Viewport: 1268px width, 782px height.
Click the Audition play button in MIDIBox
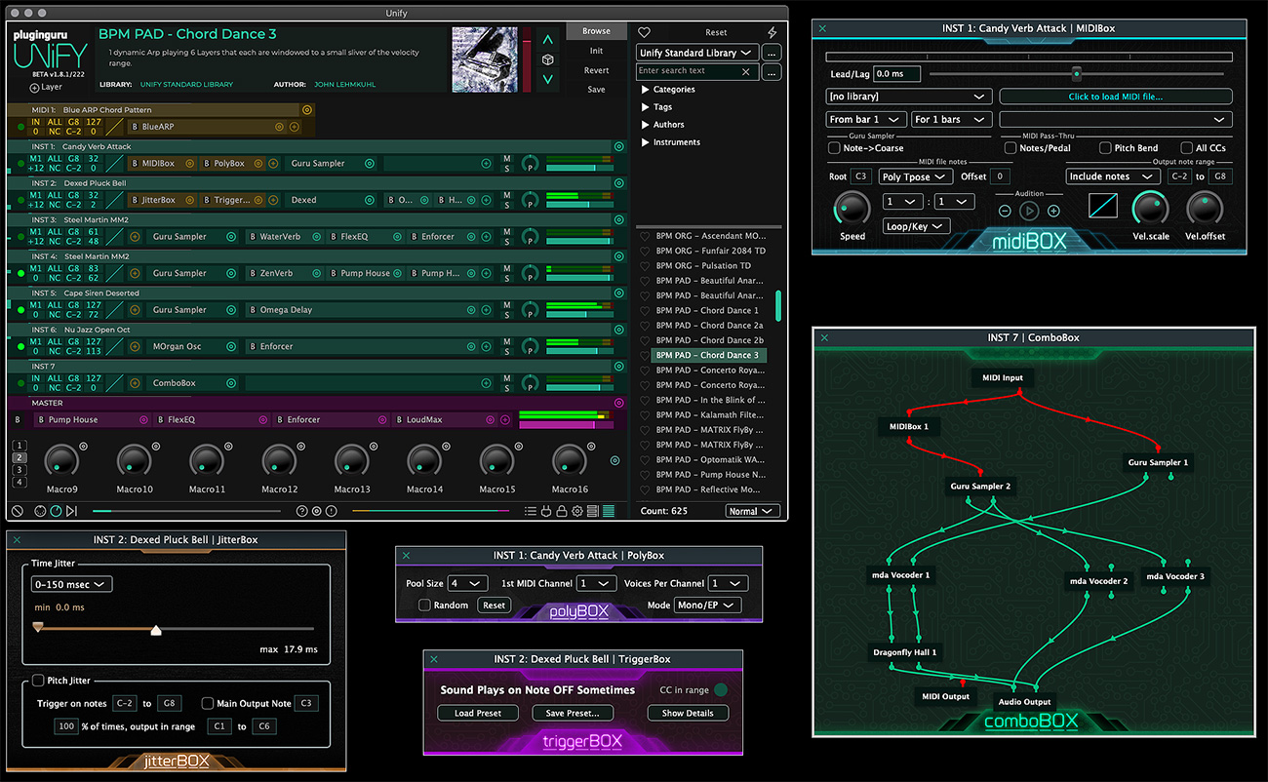coord(1029,212)
